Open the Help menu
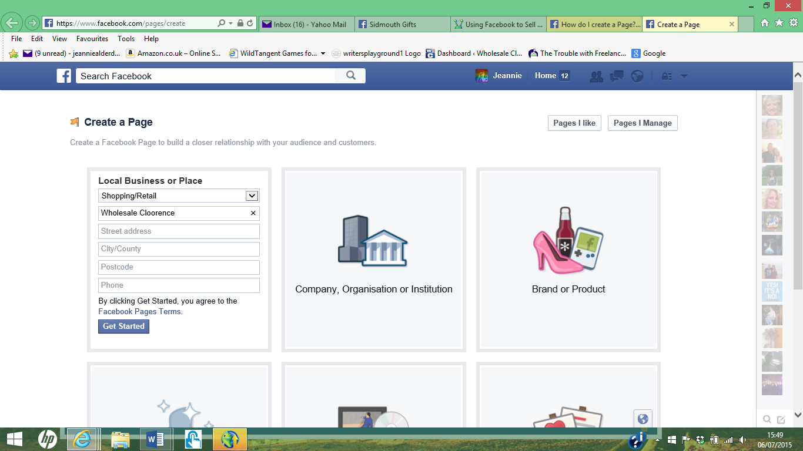Screen dimensions: 803x451 151,39
